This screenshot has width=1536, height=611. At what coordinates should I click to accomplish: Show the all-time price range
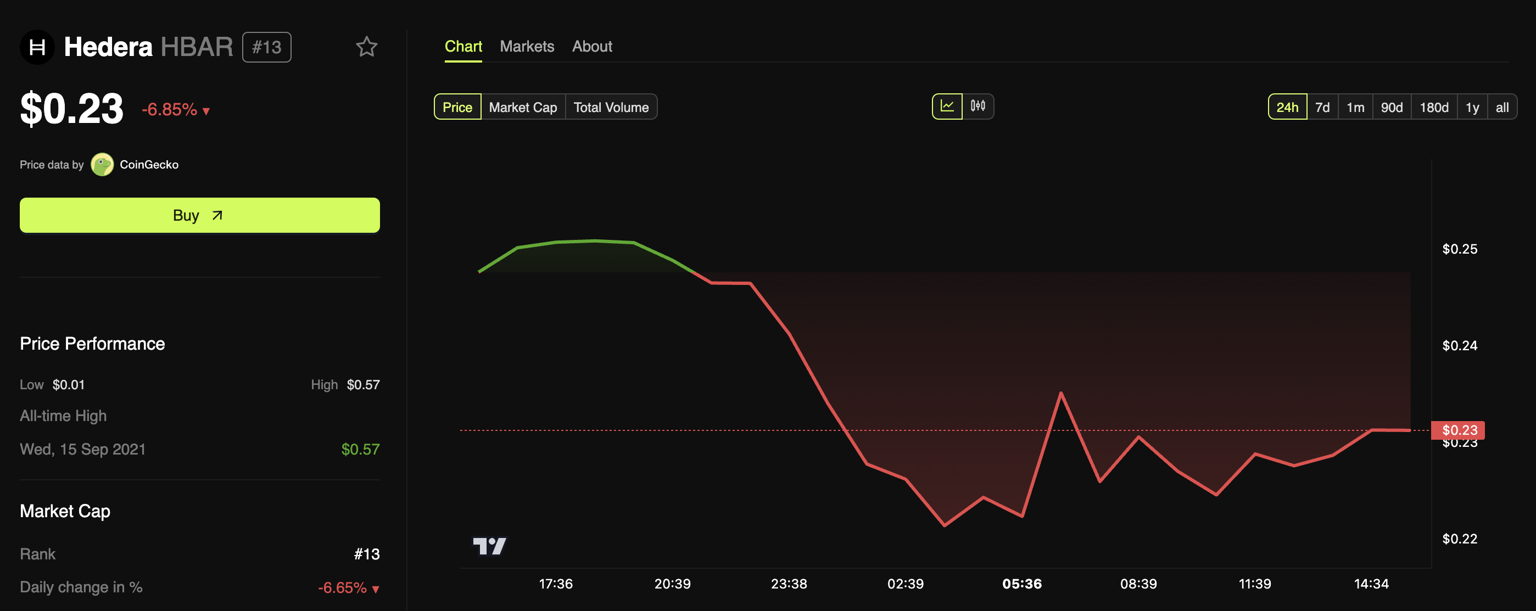(x=1501, y=107)
